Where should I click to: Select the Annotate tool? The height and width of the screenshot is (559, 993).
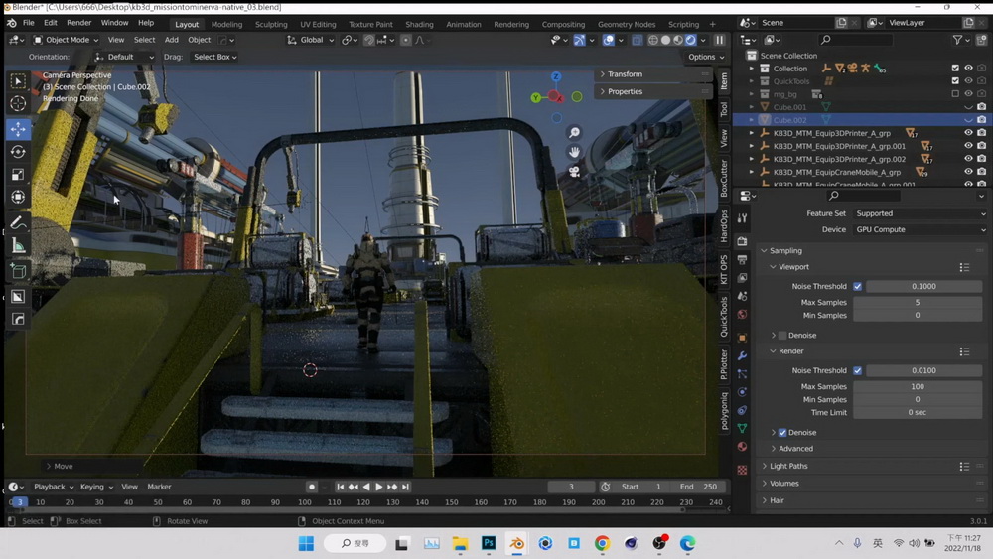click(x=18, y=222)
